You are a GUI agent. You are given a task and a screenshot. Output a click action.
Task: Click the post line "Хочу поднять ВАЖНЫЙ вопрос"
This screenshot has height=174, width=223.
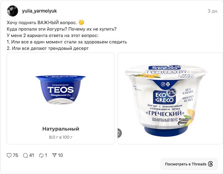pyautogui.click(x=42, y=23)
